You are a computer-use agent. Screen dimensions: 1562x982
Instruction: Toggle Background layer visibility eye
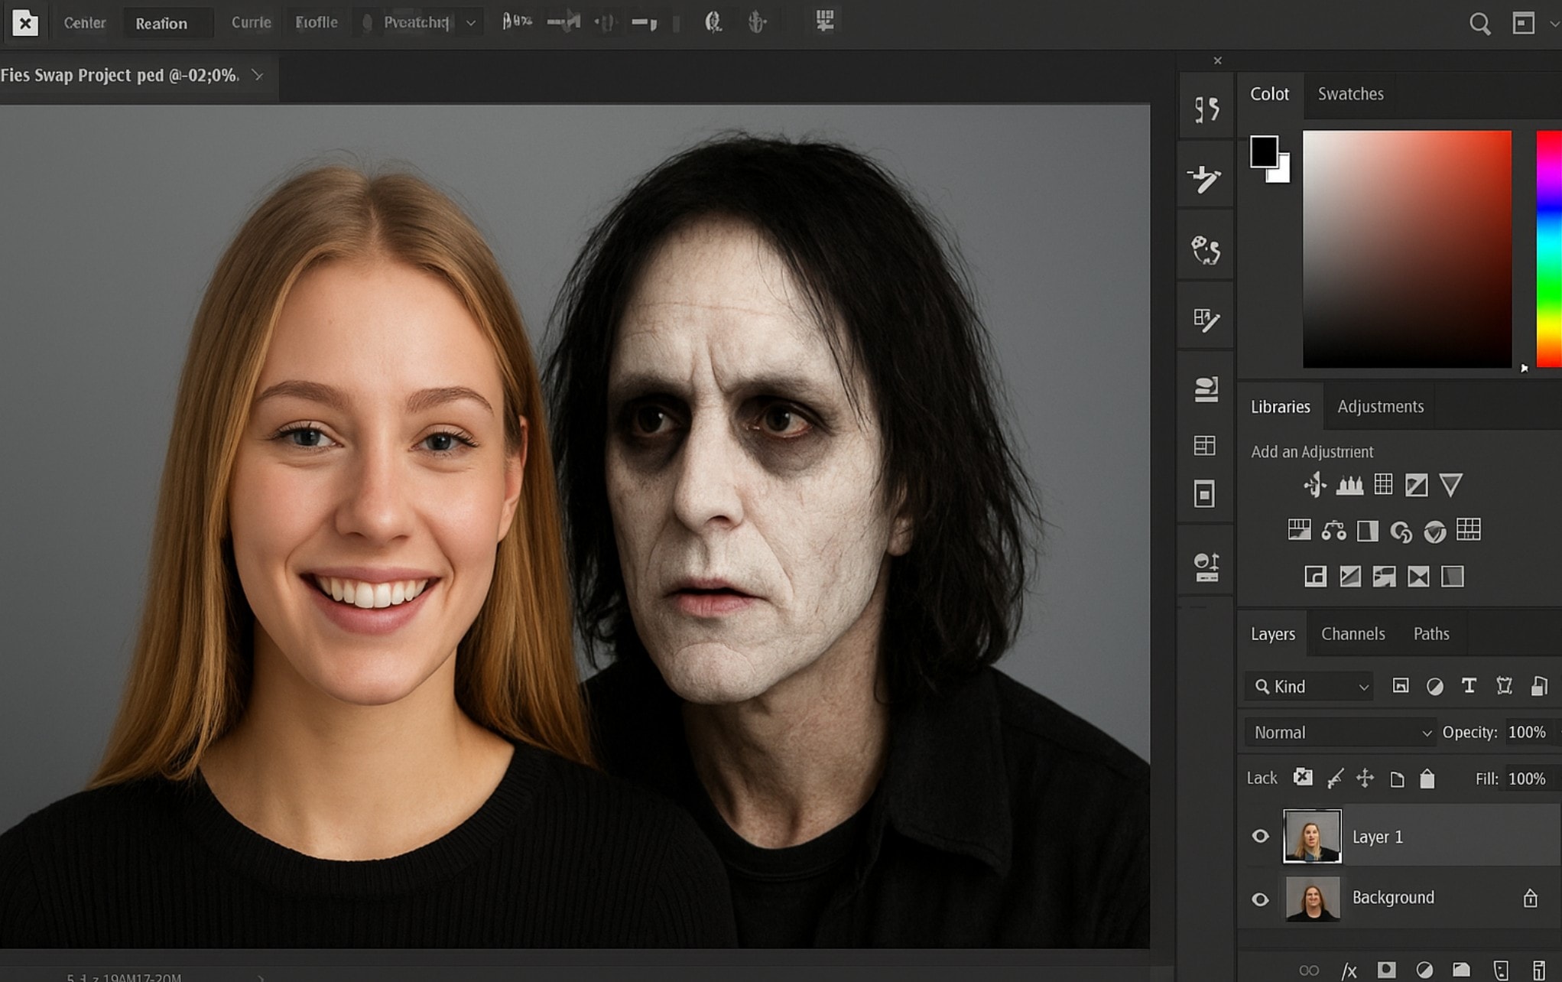click(1261, 899)
